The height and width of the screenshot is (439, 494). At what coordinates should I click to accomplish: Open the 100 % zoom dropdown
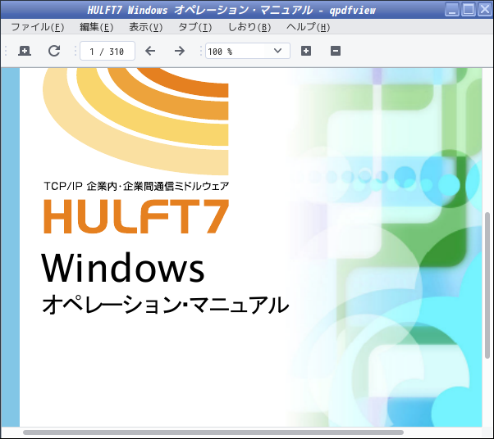tap(248, 51)
